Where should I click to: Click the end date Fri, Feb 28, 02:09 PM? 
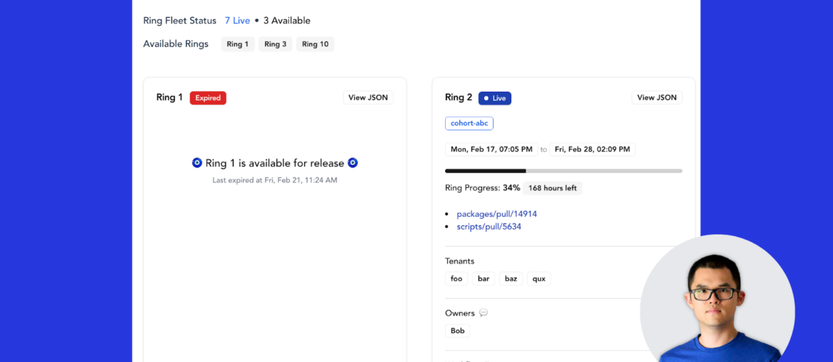[x=592, y=150]
